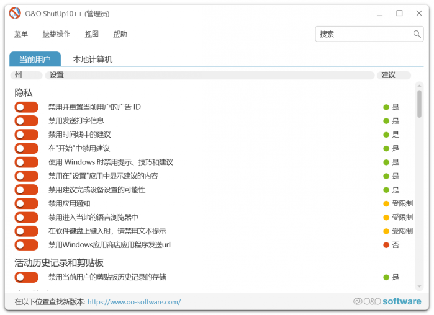The width and height of the screenshot is (434, 315).
Task: Maximize the O&O ShutUp10++ window
Action: [x=399, y=13]
